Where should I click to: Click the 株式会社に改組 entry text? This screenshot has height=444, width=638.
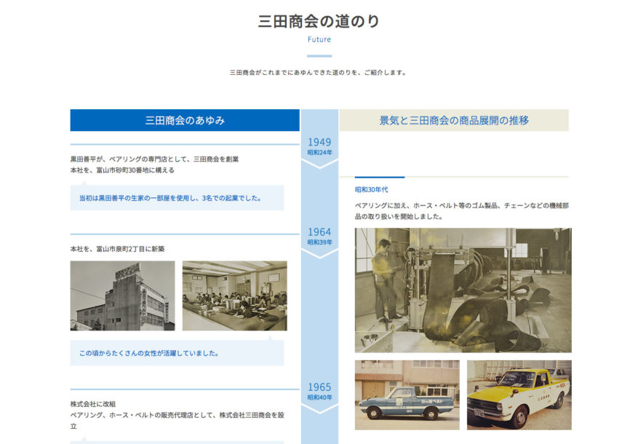93,404
